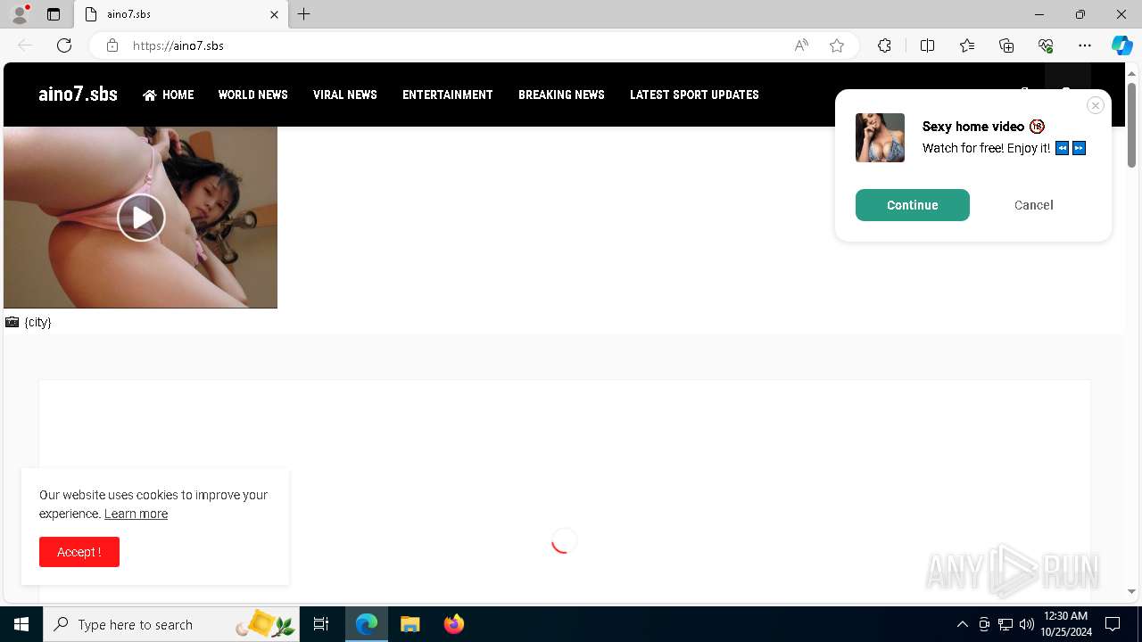The height and width of the screenshot is (642, 1142).
Task: Refresh the current page
Action: pos(64,45)
